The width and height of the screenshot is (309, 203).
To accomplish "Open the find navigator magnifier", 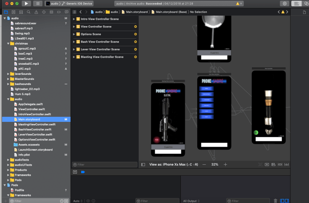I will (29, 12).
